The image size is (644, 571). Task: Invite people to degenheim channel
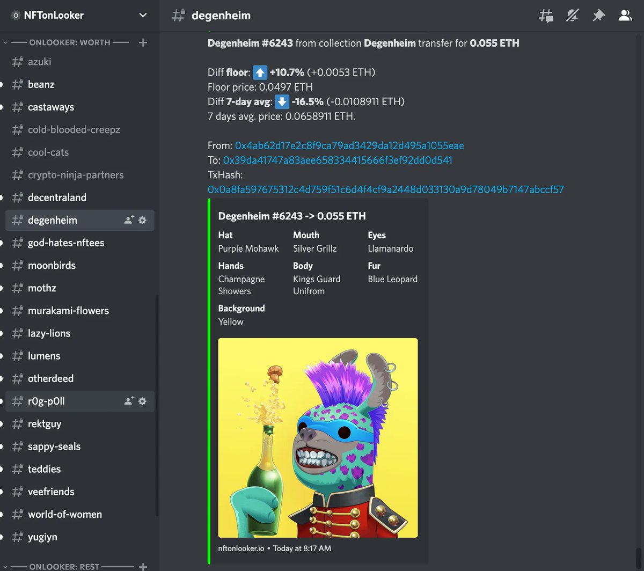129,220
